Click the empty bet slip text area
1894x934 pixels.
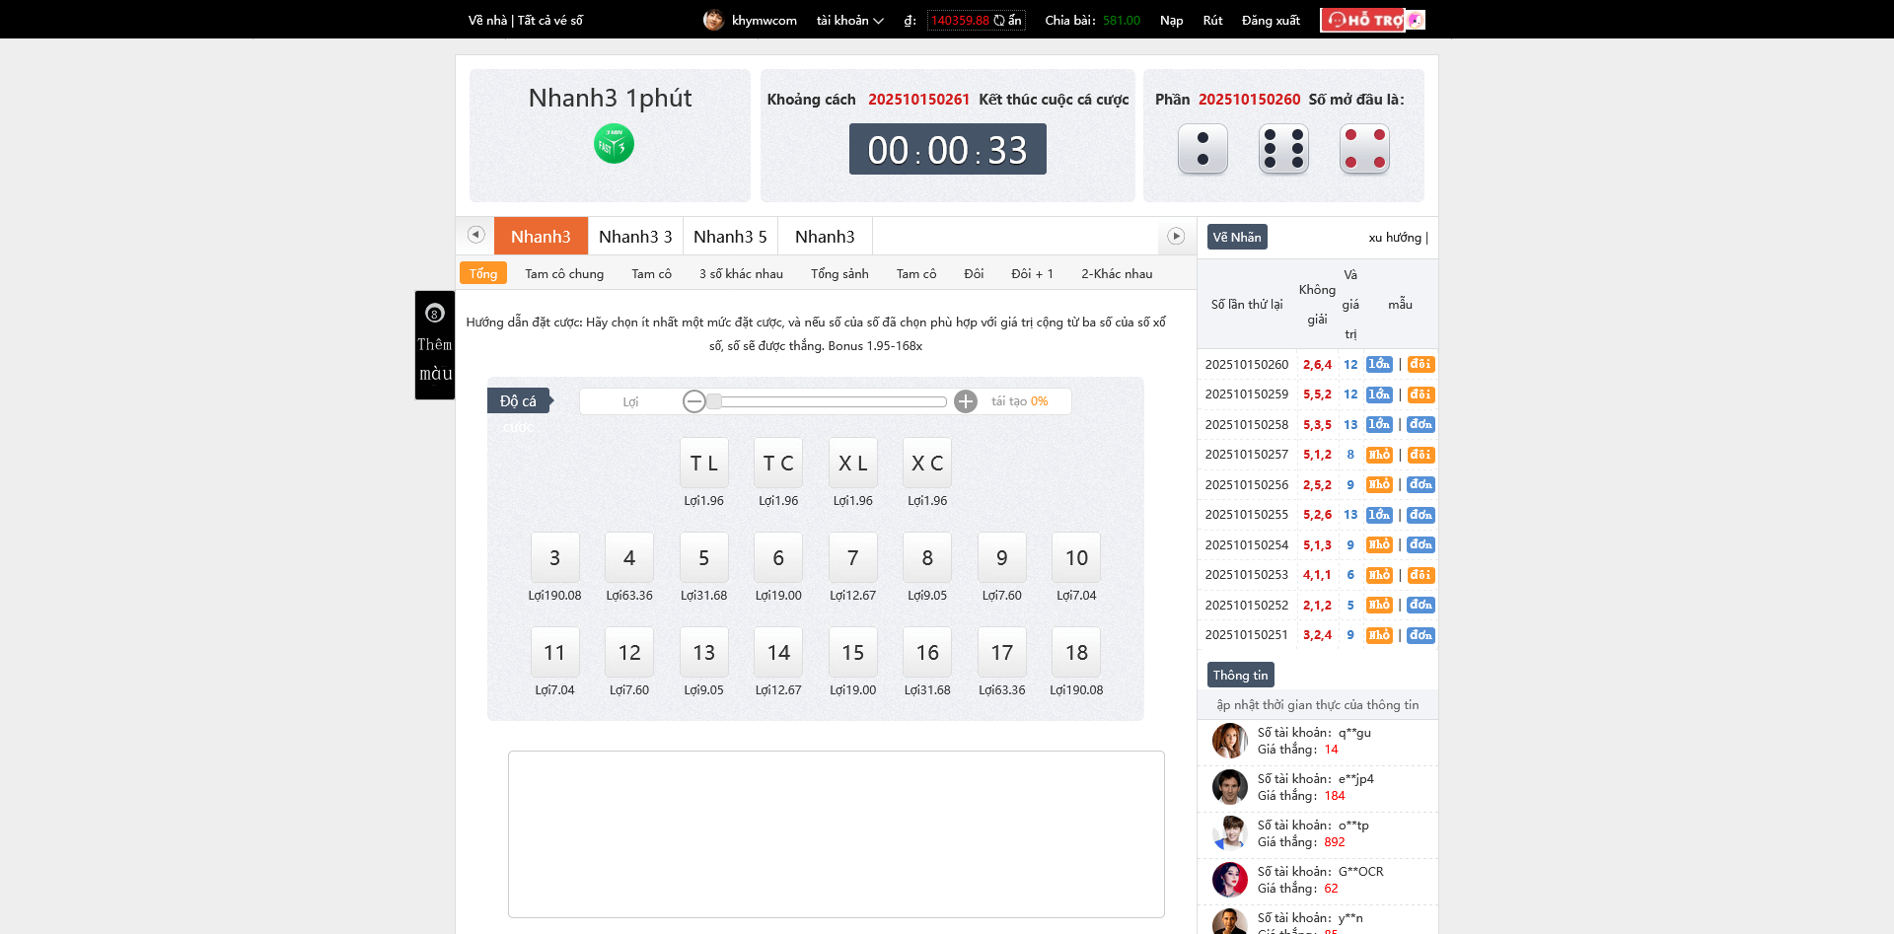coord(836,833)
